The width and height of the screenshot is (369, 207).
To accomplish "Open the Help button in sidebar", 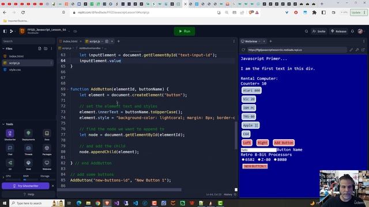I will [28, 194].
